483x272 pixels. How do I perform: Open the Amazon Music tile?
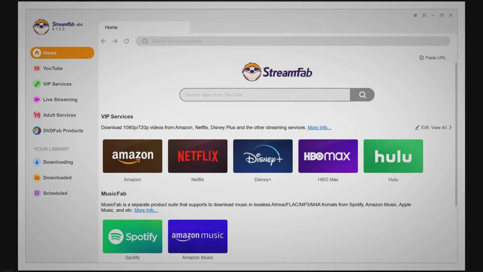point(197,236)
